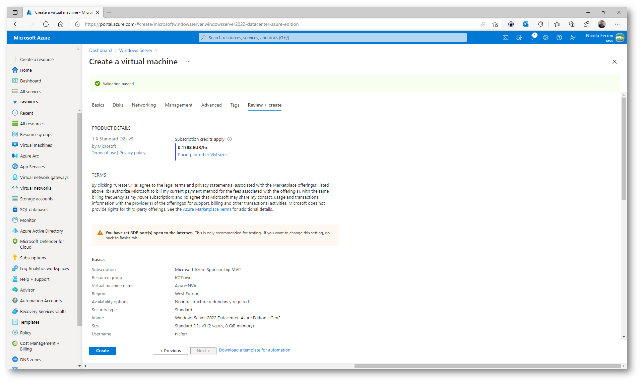Switch to the Basics tab

(x=98, y=105)
